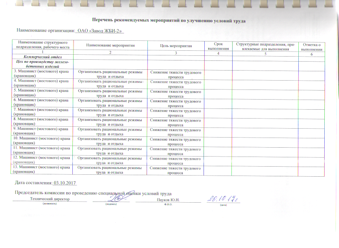Click "Снижение тяжести трудового процесса" in row 6

[x=176, y=103]
